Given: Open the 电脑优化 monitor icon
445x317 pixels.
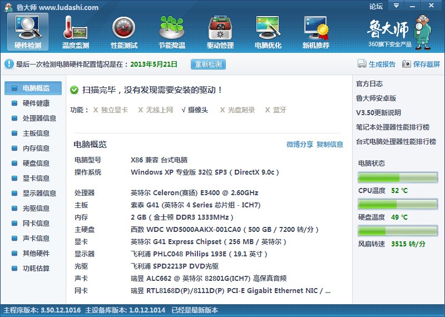Looking at the screenshot, I should click(x=268, y=32).
